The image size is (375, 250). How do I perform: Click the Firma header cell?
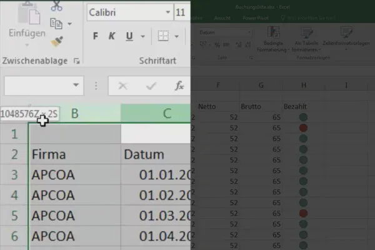pos(75,154)
